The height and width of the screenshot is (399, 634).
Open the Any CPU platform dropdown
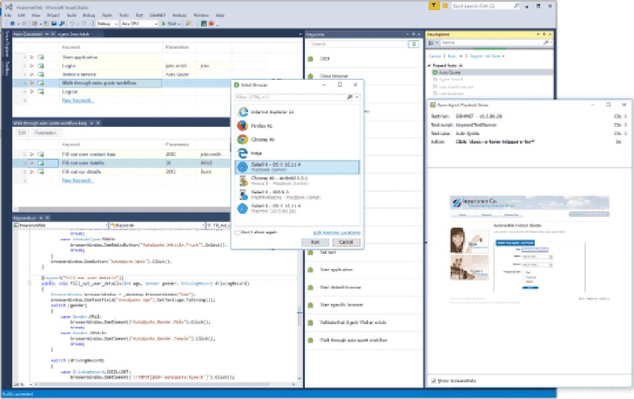click(x=139, y=23)
